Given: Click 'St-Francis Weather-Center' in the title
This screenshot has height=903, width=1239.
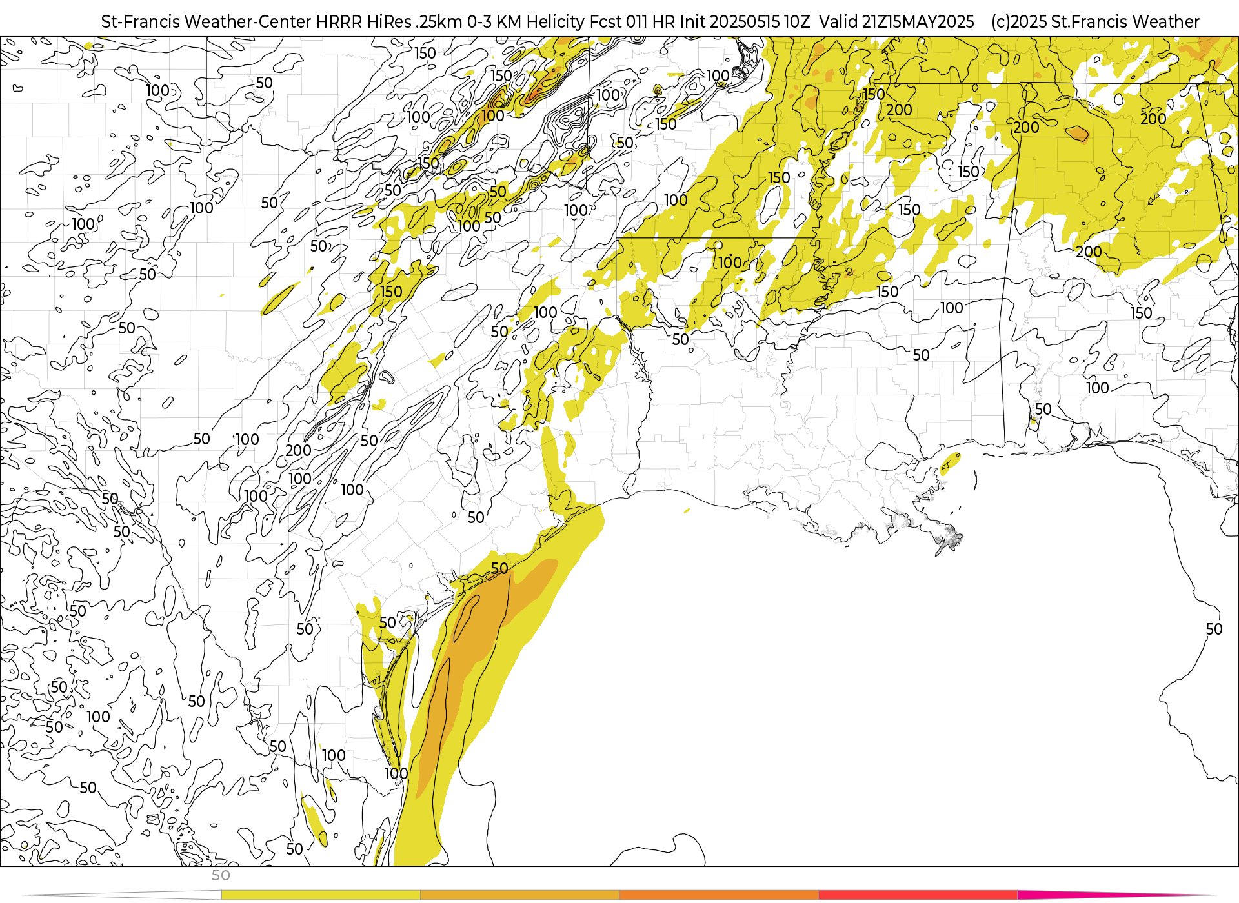Looking at the screenshot, I should [x=206, y=22].
